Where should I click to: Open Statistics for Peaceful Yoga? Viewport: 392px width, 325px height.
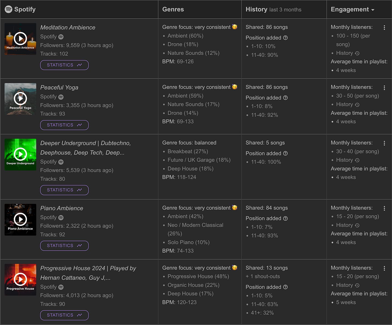tap(64, 125)
